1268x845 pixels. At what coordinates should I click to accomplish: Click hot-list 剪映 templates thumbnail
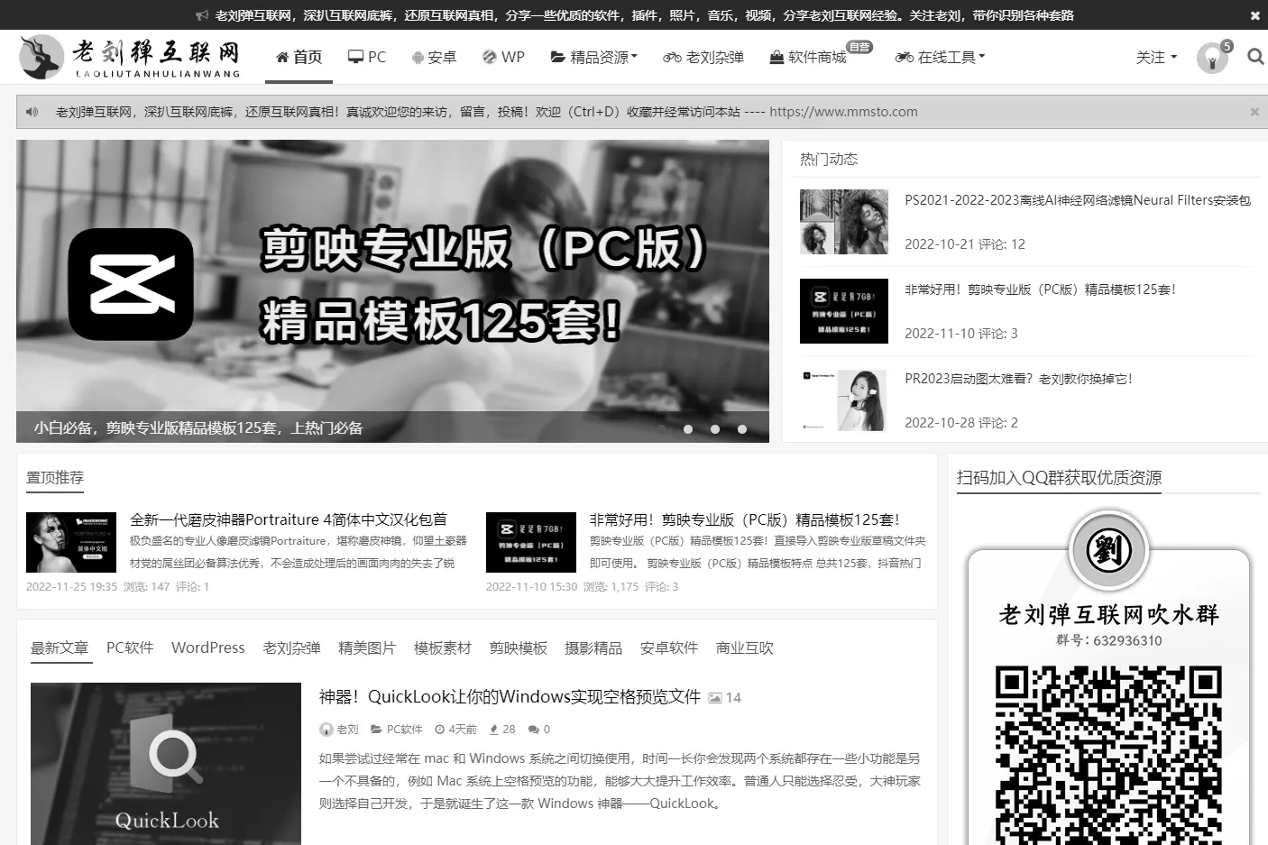pyautogui.click(x=844, y=311)
